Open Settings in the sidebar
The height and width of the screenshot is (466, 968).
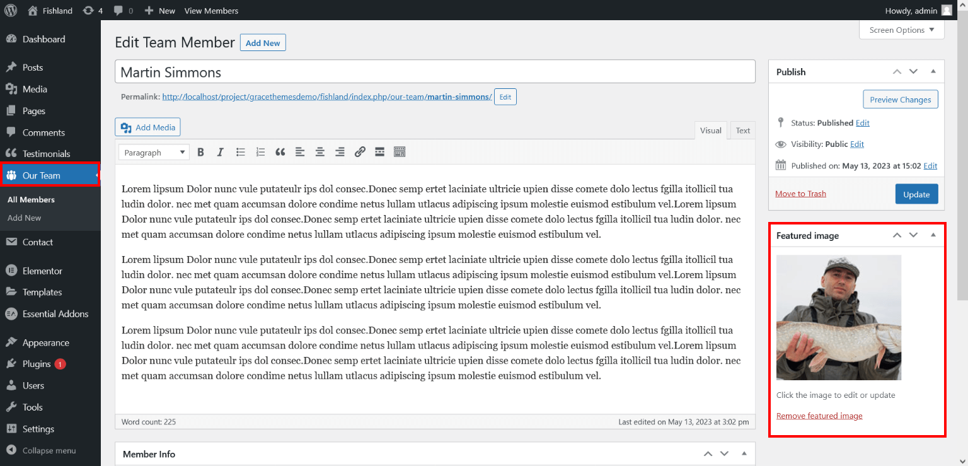[50, 429]
